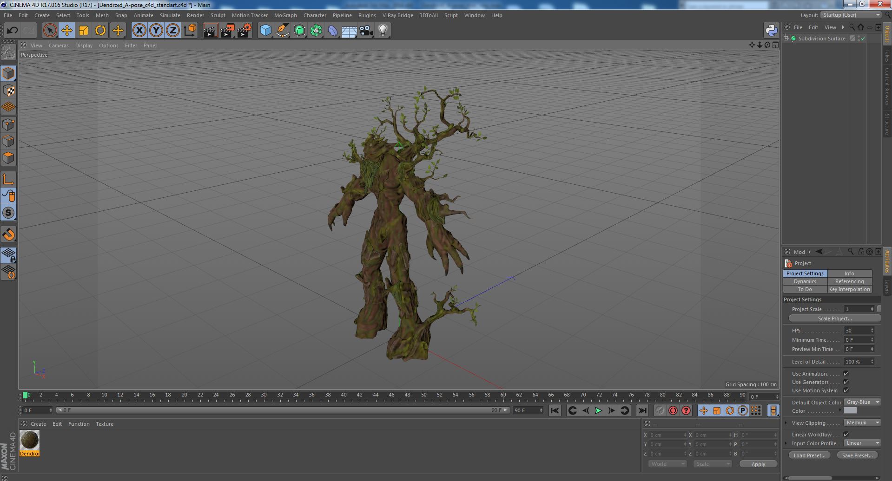Viewport: 892px width, 481px height.
Task: Open the Input Color Profile dropdown
Action: tap(862, 443)
